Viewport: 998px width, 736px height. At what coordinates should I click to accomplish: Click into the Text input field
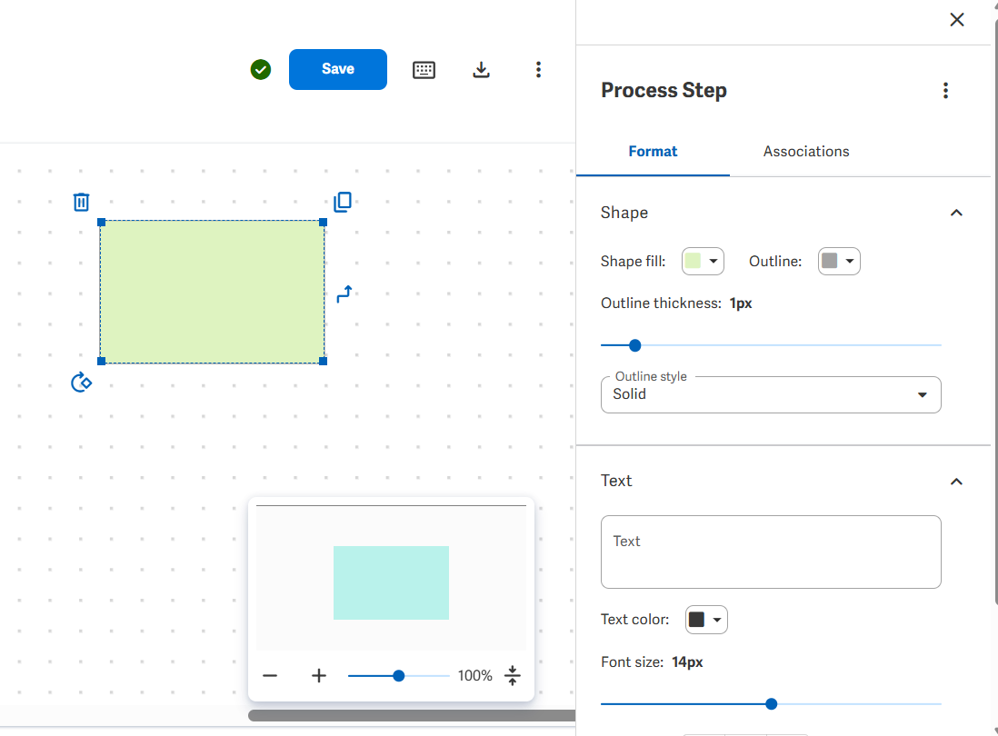click(771, 552)
